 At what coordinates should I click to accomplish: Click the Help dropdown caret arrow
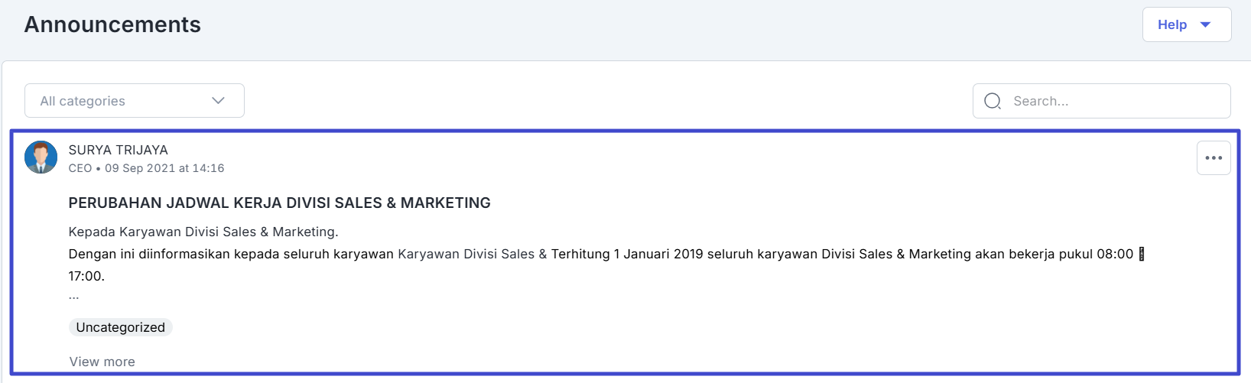[x=1206, y=24]
